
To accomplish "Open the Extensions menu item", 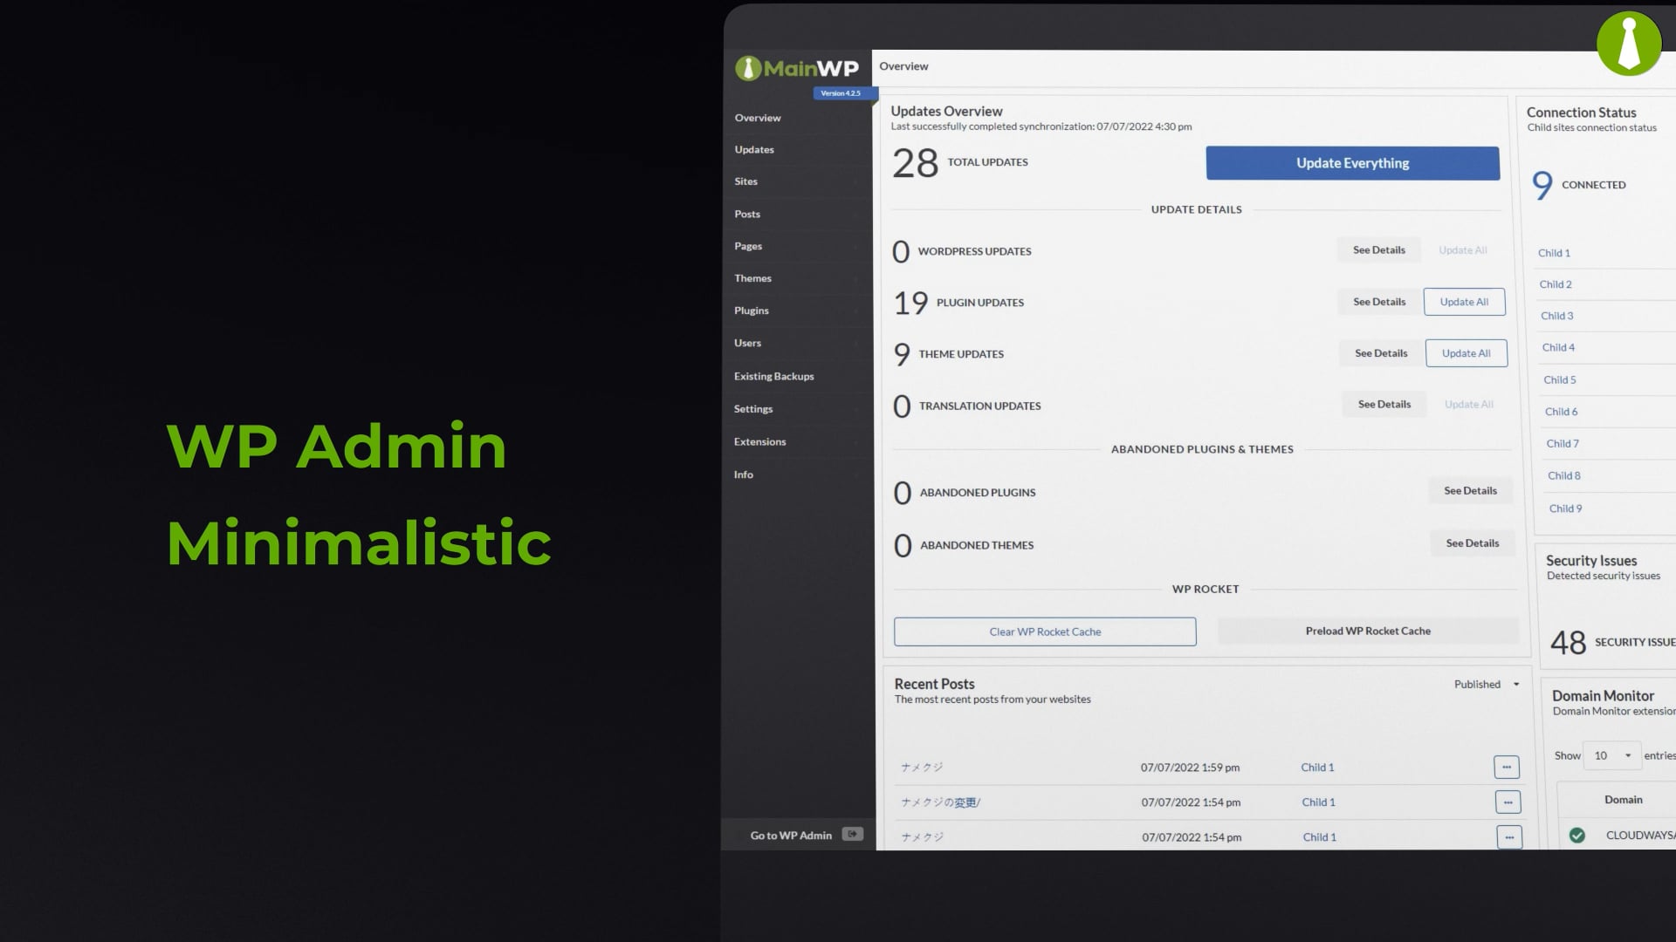I will 759,441.
